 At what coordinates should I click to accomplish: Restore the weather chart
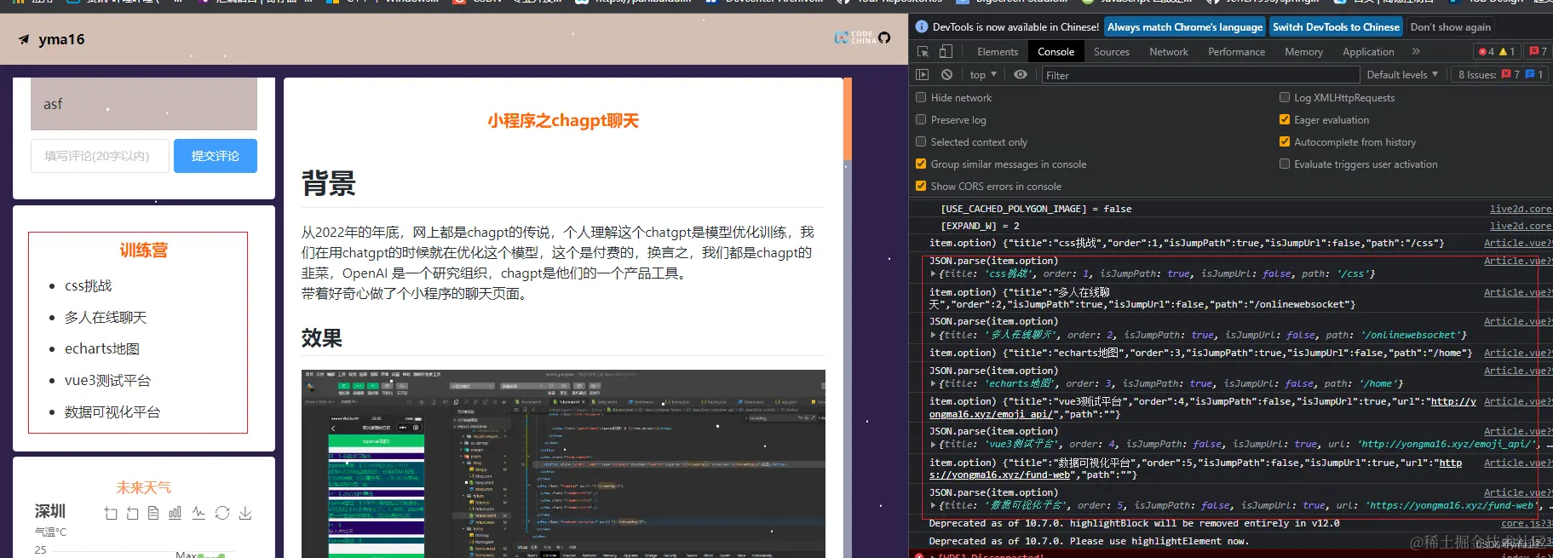coord(222,513)
